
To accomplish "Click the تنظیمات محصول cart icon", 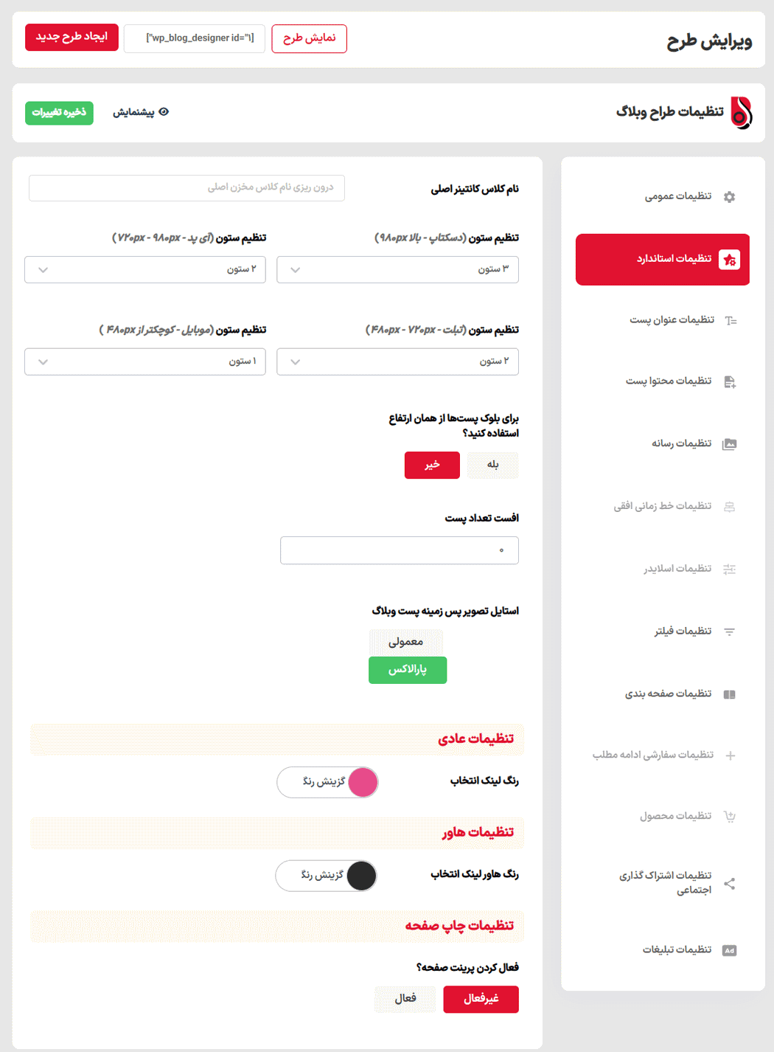I will coord(729,816).
